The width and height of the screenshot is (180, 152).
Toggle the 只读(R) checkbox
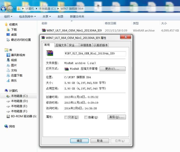tap(66, 117)
